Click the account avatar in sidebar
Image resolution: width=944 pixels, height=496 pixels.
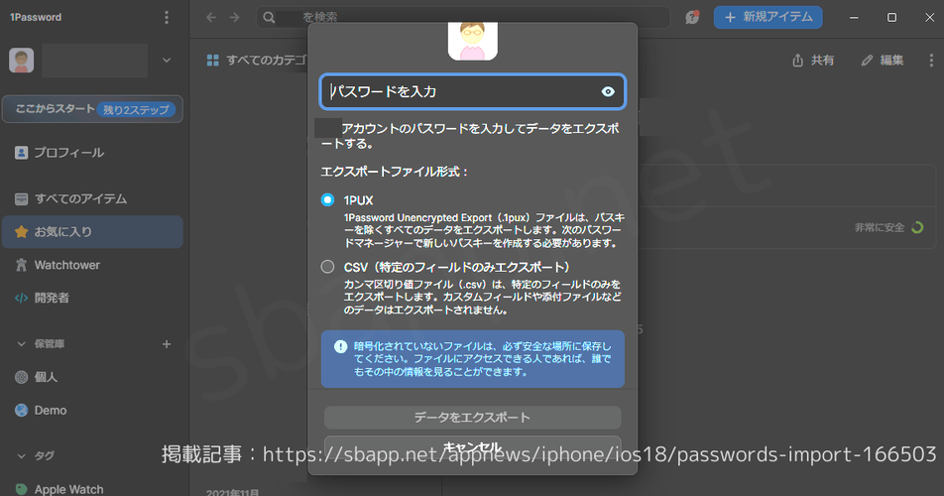tap(22, 61)
